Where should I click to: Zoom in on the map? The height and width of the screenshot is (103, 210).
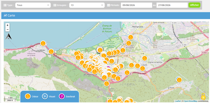8,25
